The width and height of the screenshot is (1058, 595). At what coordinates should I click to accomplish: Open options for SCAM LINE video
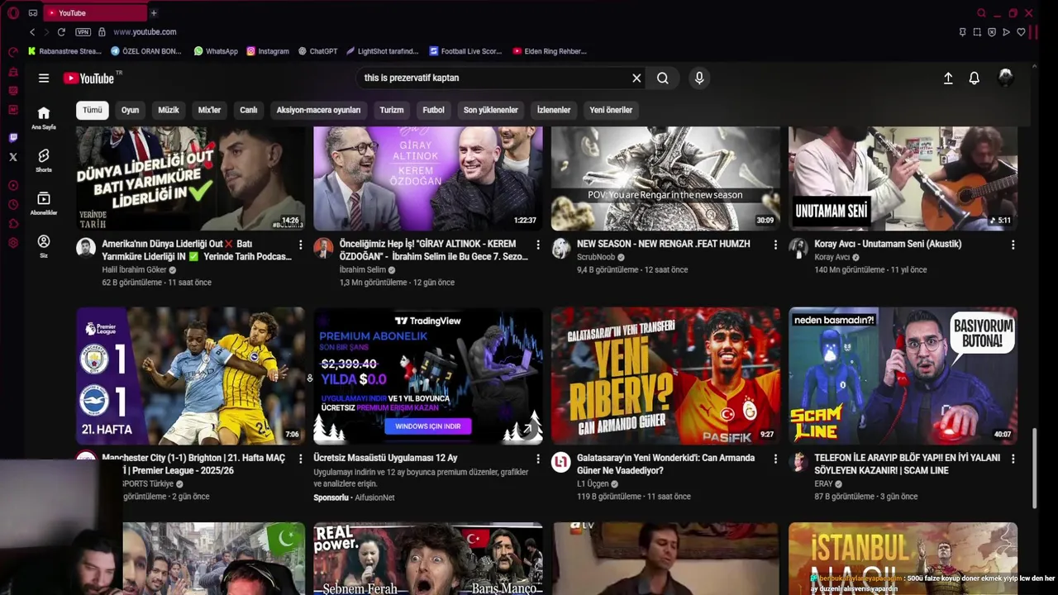pyautogui.click(x=1013, y=459)
